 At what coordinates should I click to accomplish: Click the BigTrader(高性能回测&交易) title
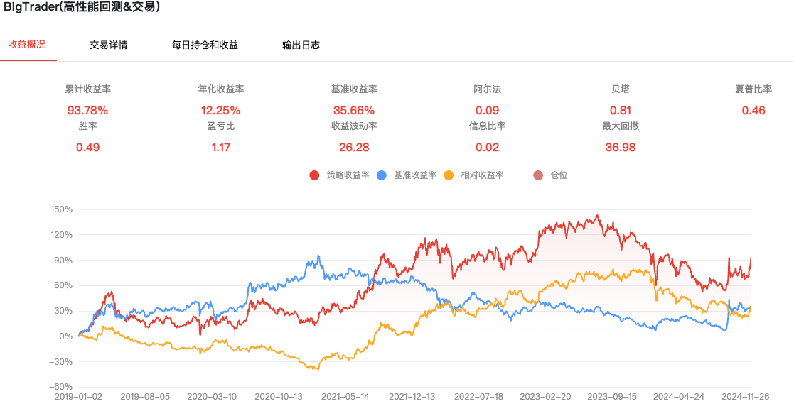tap(82, 7)
